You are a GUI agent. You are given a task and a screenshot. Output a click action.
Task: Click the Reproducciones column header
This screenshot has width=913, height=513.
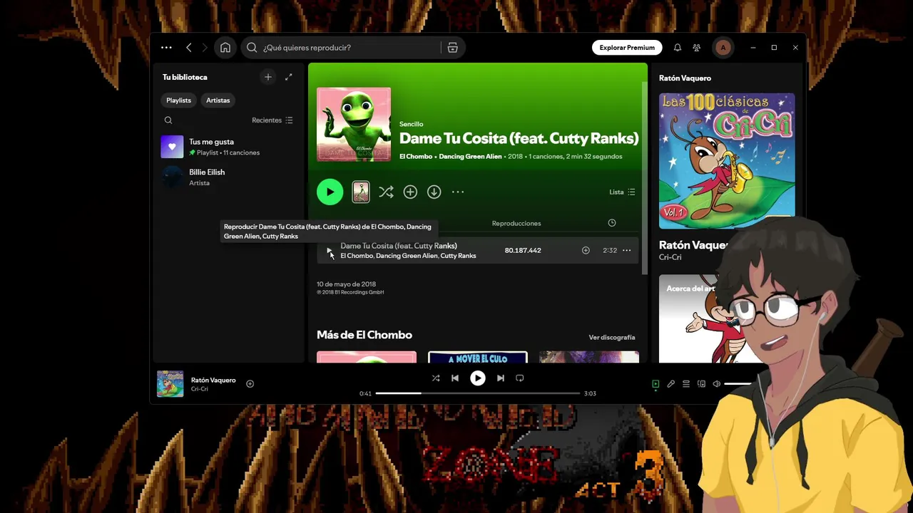(516, 223)
